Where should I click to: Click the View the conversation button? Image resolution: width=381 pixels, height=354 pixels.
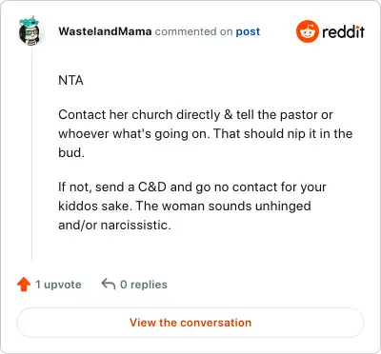point(190,323)
